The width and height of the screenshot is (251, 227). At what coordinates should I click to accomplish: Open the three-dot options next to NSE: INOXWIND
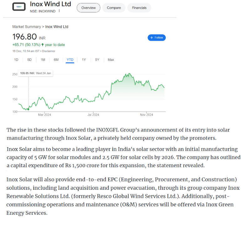pyautogui.click(x=59, y=11)
